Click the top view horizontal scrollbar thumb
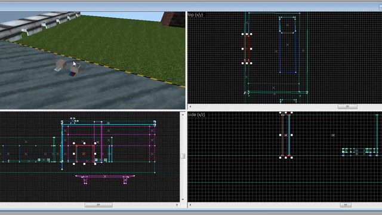 point(347,106)
